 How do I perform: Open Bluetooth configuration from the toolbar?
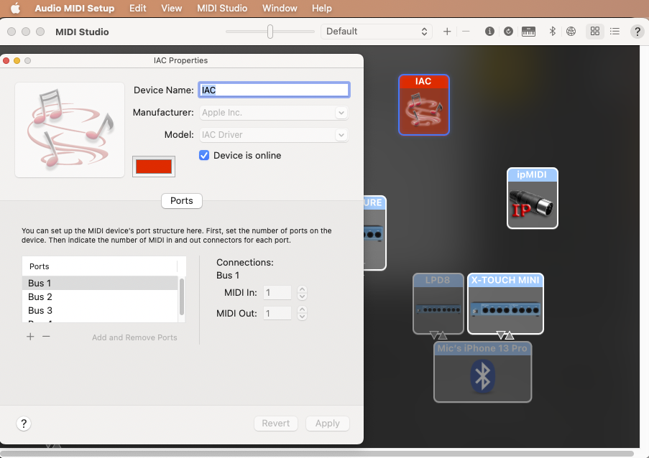click(x=552, y=32)
